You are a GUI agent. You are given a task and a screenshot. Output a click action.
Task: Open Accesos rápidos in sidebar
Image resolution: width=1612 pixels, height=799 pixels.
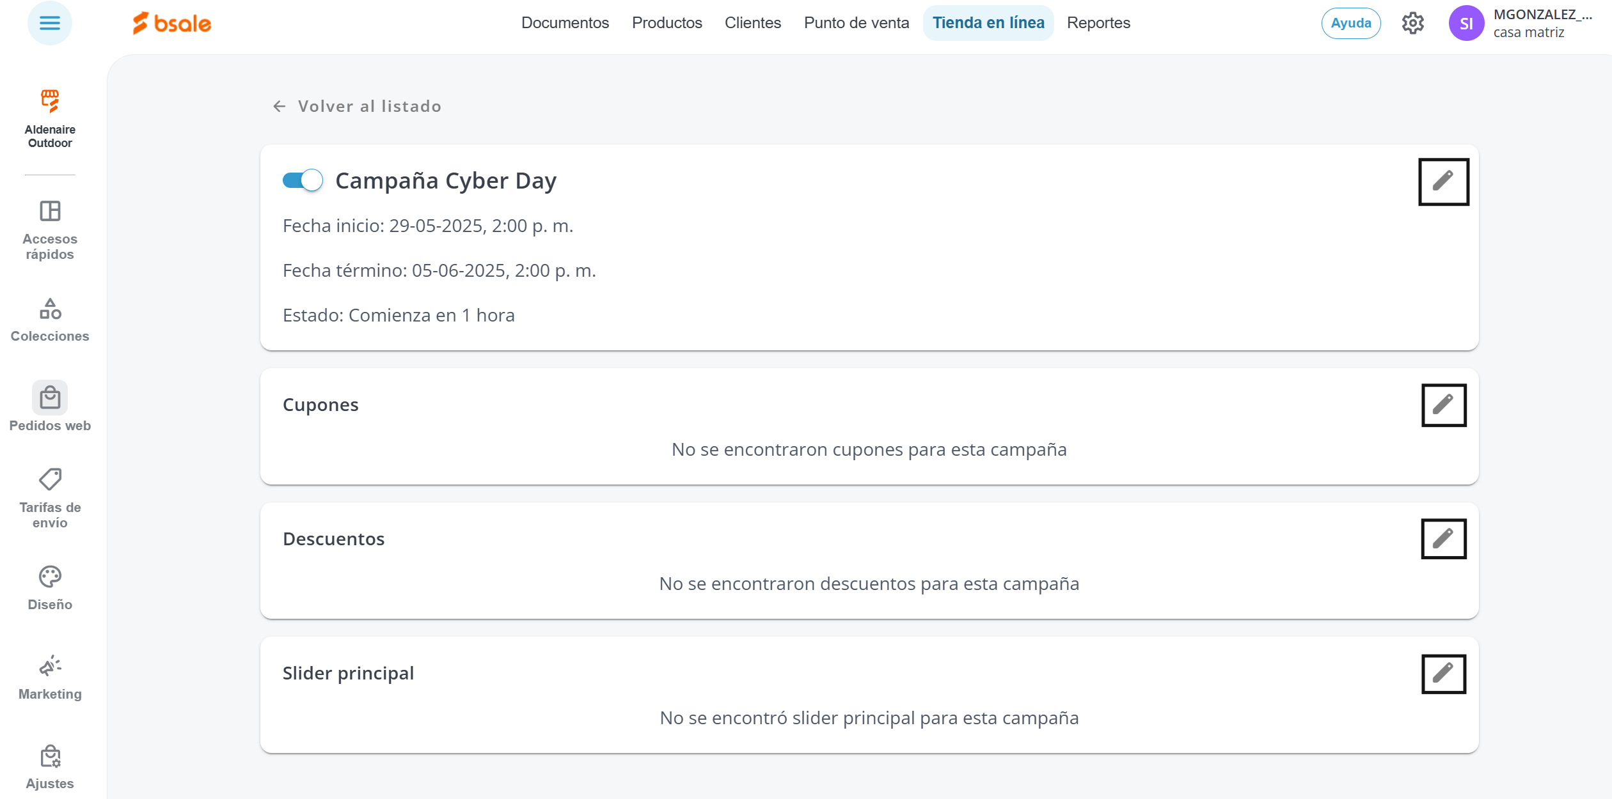50,230
